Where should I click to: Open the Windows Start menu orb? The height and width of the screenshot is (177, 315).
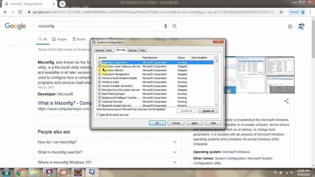[x=6, y=173]
